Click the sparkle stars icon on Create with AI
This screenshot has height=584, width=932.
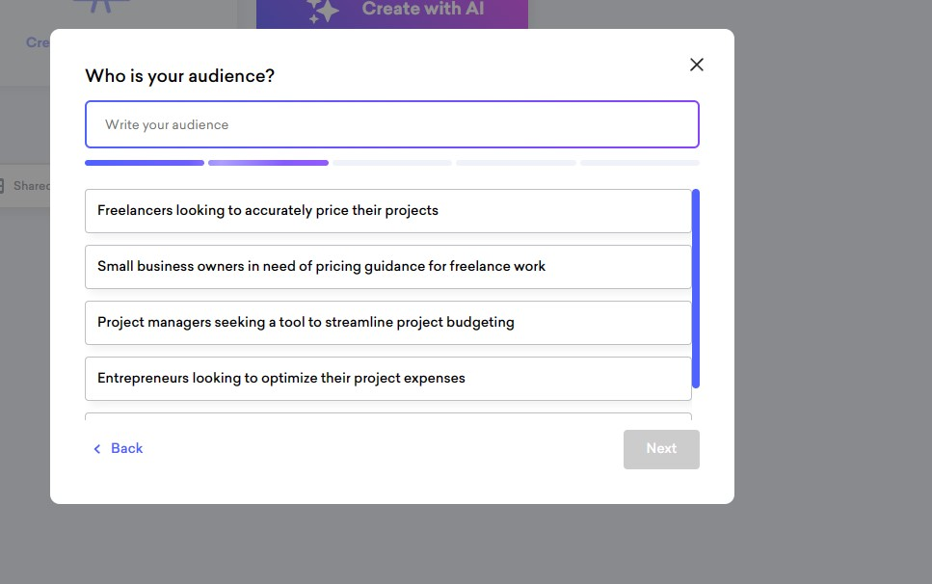coord(323,11)
